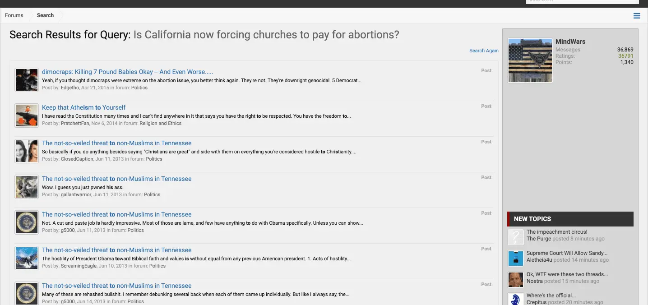
Task: Click ScreamingEagle's eagle avatar
Action: 26,258
